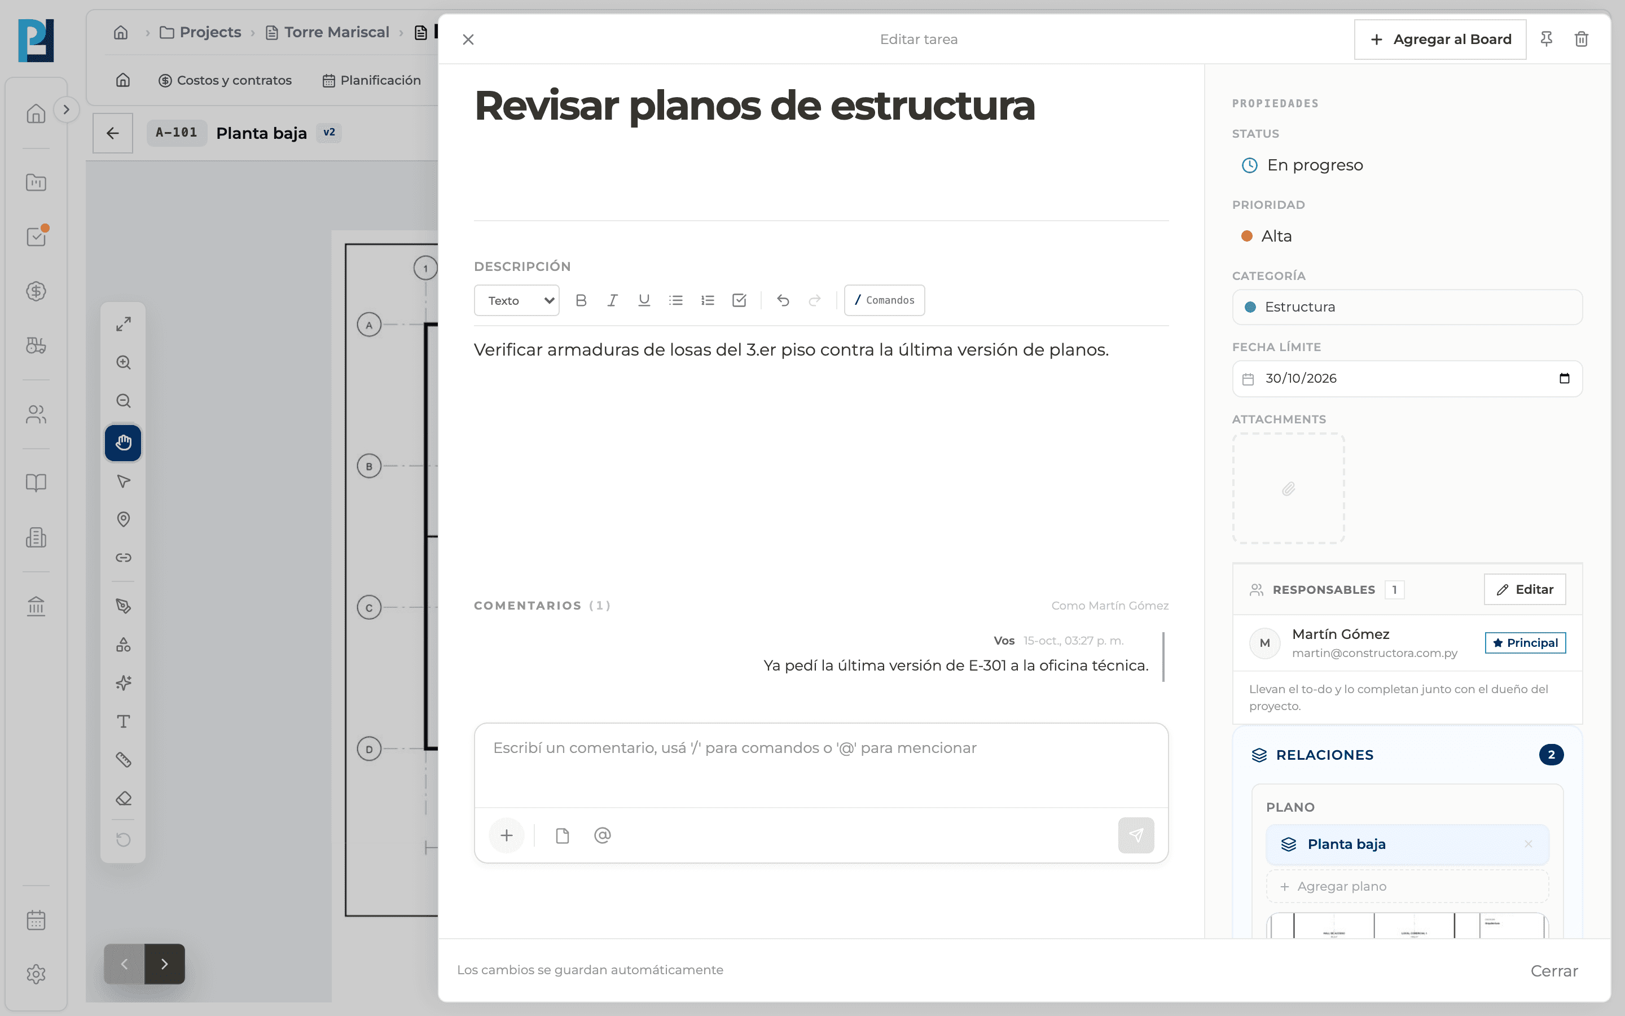The width and height of the screenshot is (1625, 1016).
Task: Undo the last description edit
Action: tap(783, 300)
